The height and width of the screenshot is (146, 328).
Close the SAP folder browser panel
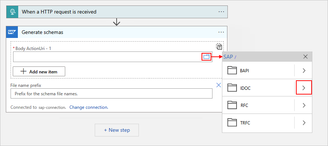point(305,57)
